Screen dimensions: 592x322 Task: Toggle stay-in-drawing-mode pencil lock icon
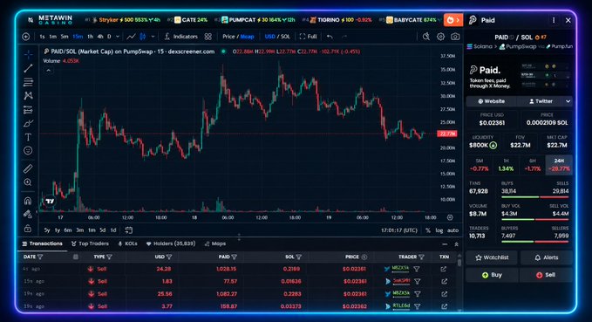pyautogui.click(x=28, y=215)
